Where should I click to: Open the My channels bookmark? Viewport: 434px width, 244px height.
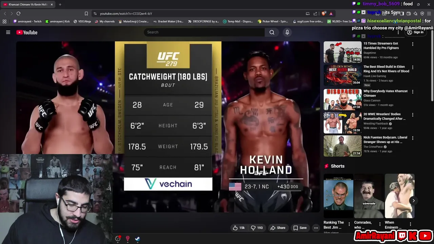click(105, 21)
